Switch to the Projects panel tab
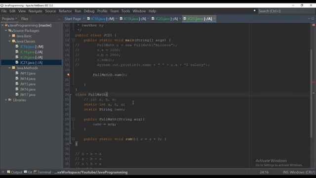Viewport: 316px width, 178px height. pos(8,19)
